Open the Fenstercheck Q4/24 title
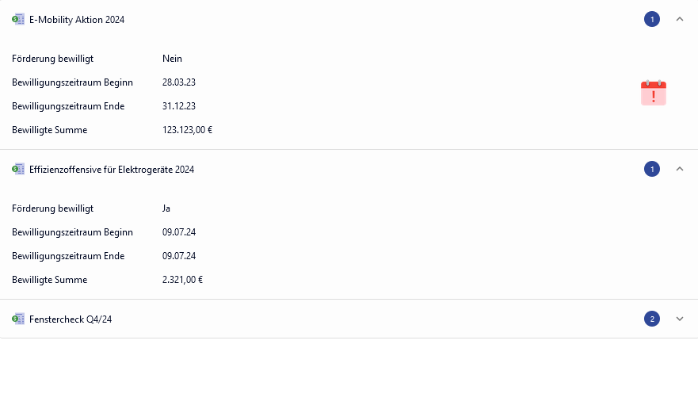The image size is (698, 413). coord(71,319)
